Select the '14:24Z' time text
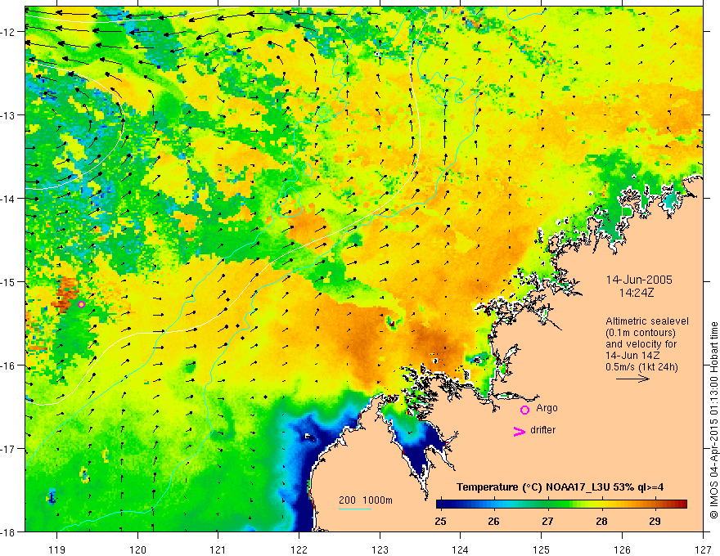Image resolution: width=720 pixels, height=556 pixels. pos(636,293)
